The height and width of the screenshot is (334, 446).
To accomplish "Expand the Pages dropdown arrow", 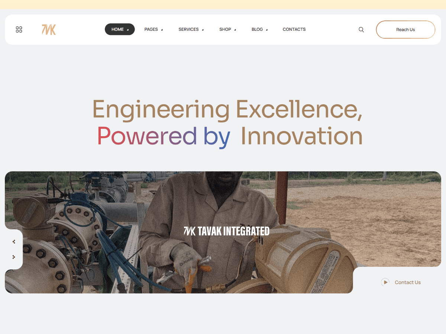I will 162,30.
